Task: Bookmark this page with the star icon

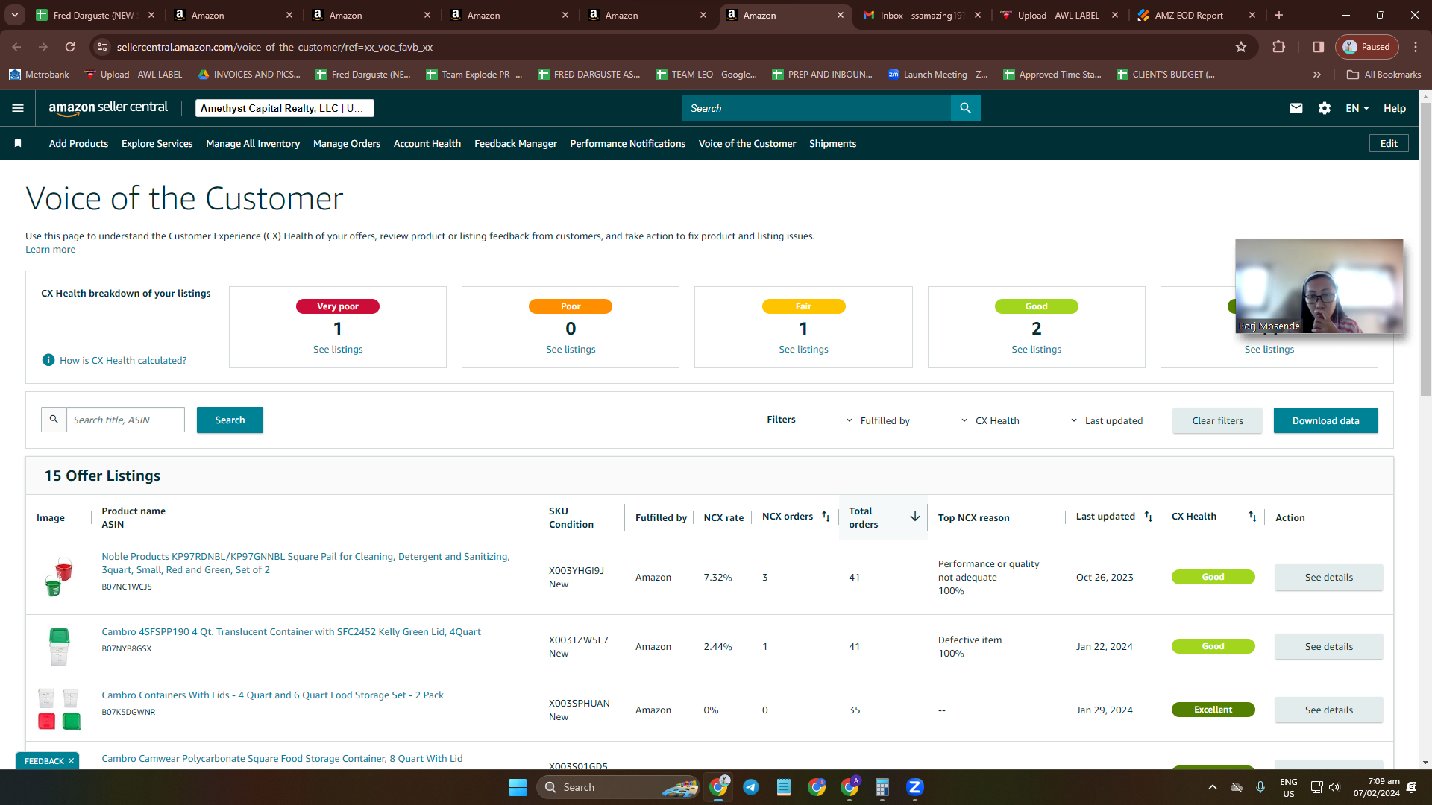Action: tap(1241, 47)
